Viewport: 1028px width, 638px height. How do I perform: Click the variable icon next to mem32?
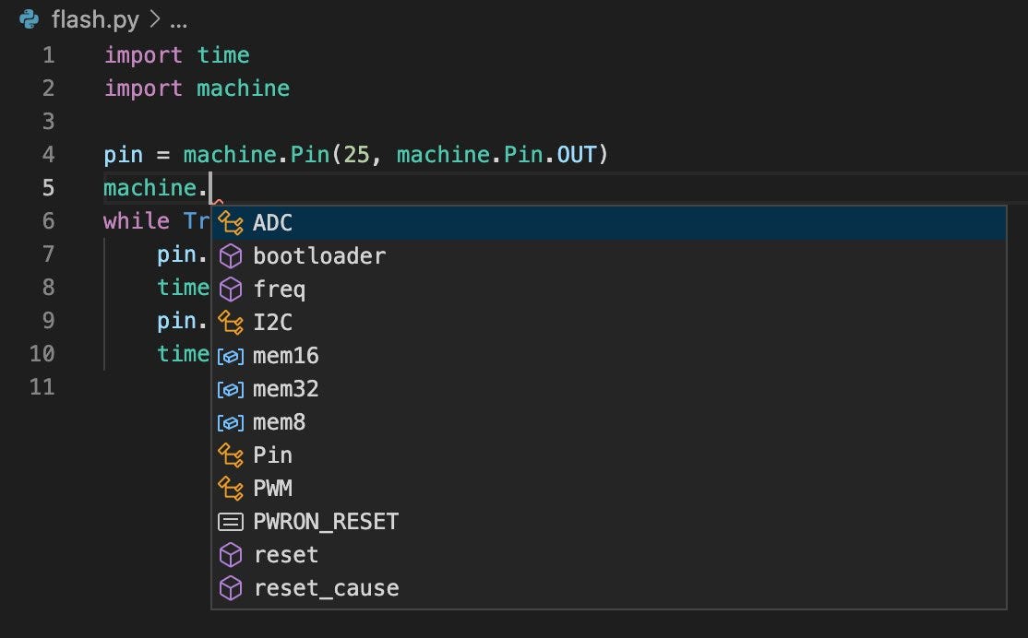coord(229,389)
